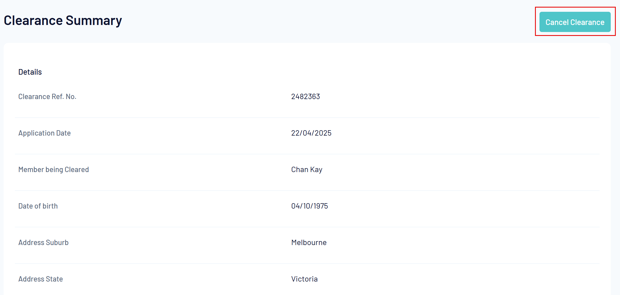Image resolution: width=620 pixels, height=295 pixels.
Task: Select the Victoria state value
Action: point(304,279)
